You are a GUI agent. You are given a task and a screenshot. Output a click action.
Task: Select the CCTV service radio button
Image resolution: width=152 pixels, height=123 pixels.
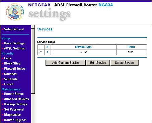[x=41, y=52]
